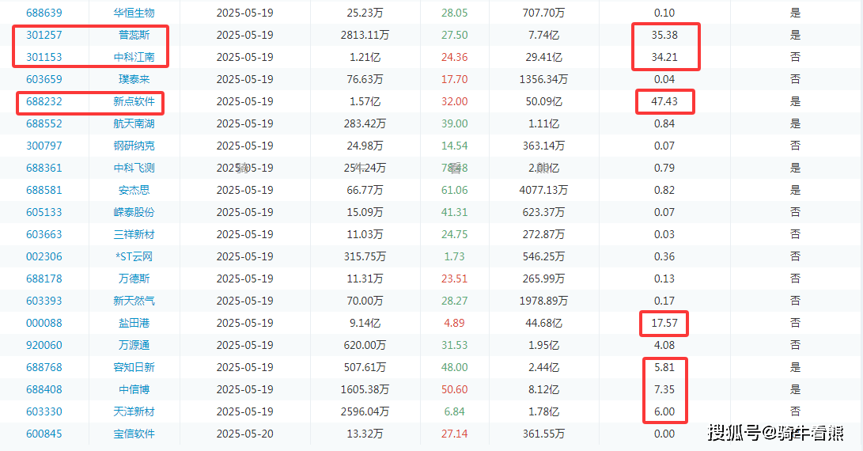The image size is (863, 451).
Task: Open stock code 920060
Action: 44,345
